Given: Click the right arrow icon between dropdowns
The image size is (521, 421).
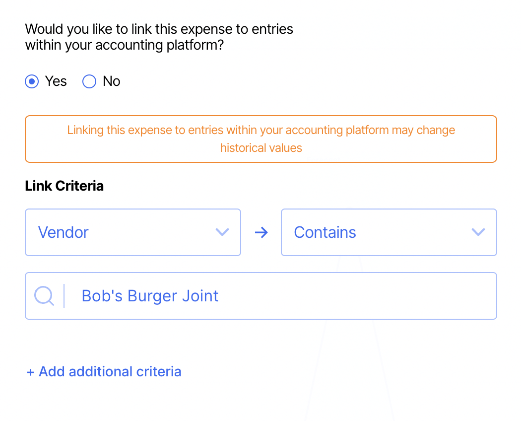Looking at the screenshot, I should [261, 232].
